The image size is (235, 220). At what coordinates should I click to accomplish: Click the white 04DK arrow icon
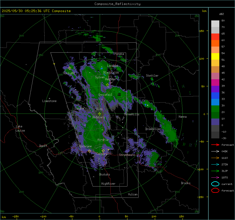click(x=215, y=151)
